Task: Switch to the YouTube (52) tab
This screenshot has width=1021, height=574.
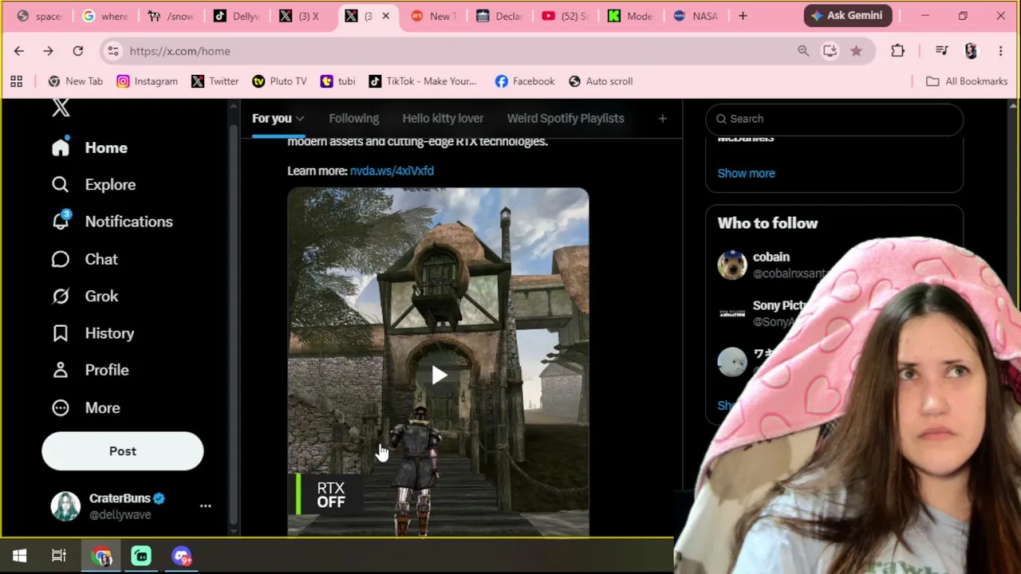Action: pyautogui.click(x=564, y=16)
